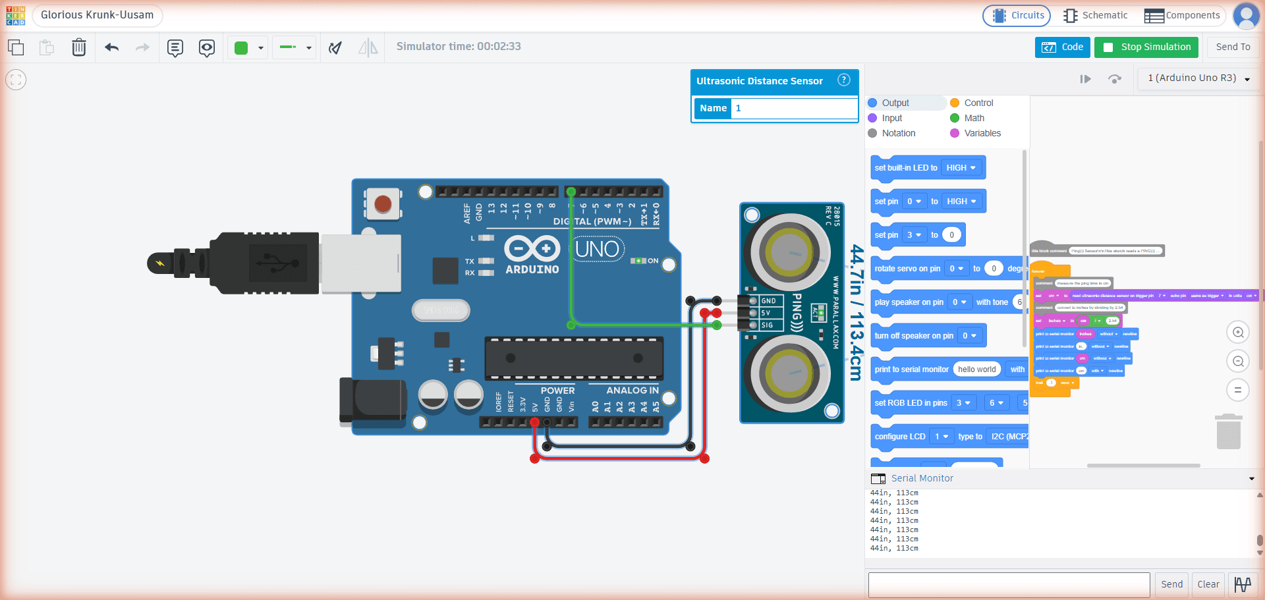Viewport: 1265px width, 600px height.
Task: Open pin dropdown in rotate servo block
Action: 957,269
